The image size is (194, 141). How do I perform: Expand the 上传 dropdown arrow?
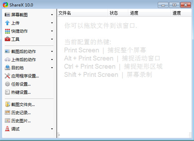coord(52,23)
